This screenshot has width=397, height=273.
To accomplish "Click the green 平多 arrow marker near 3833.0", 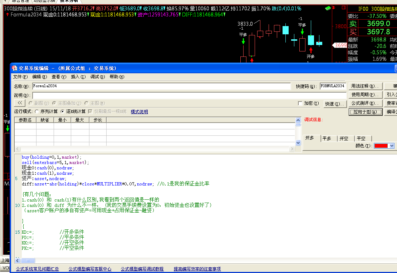I will point(243,41).
